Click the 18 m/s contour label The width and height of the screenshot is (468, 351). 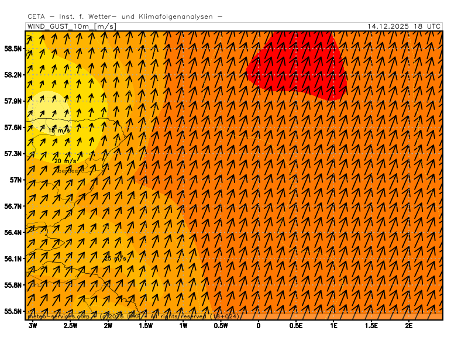[58, 130]
